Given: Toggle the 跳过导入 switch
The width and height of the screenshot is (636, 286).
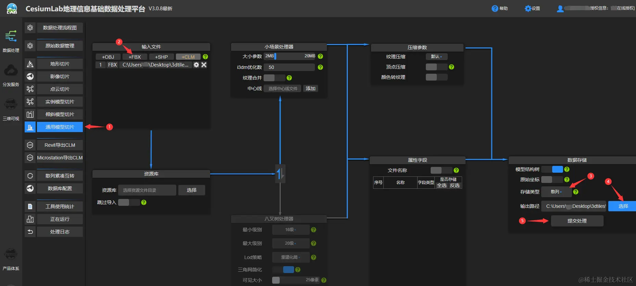Looking at the screenshot, I should pos(129,202).
